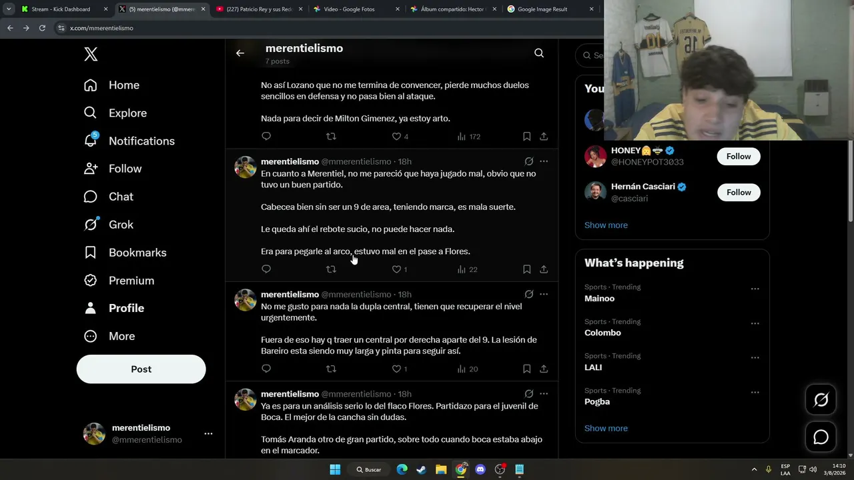854x480 pixels.
Task: View analytics of the post with 172 views
Action: coord(468,137)
